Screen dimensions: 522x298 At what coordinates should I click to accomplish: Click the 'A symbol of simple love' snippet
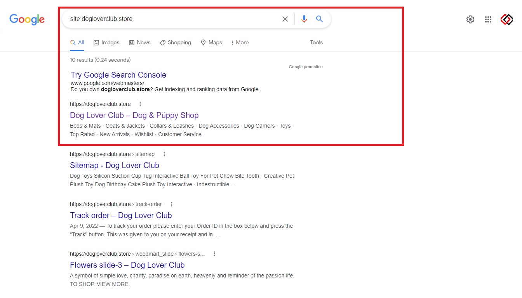(x=182, y=280)
